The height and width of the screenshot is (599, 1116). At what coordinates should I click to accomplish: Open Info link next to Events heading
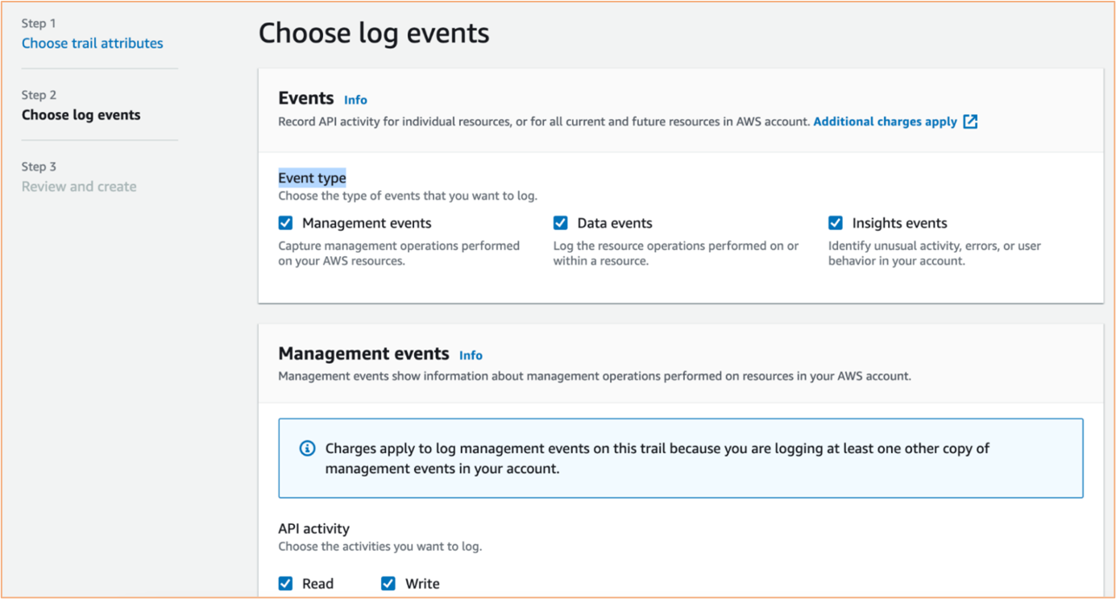(x=355, y=100)
